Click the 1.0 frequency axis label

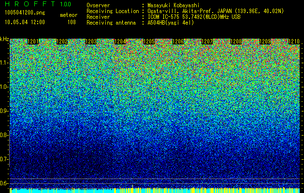(x=3, y=87)
